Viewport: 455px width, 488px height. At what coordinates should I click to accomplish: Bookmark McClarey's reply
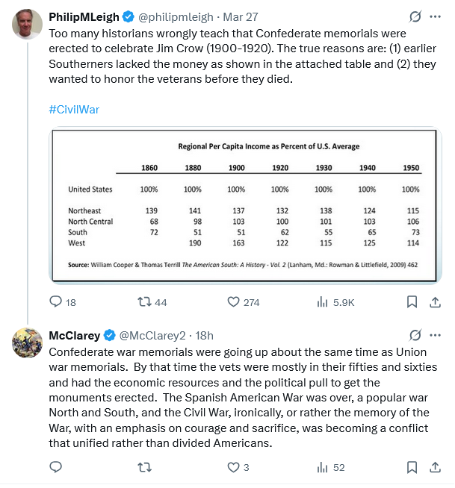pos(412,467)
